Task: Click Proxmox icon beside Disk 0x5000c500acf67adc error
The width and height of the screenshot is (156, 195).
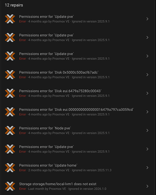Action: [10, 74]
